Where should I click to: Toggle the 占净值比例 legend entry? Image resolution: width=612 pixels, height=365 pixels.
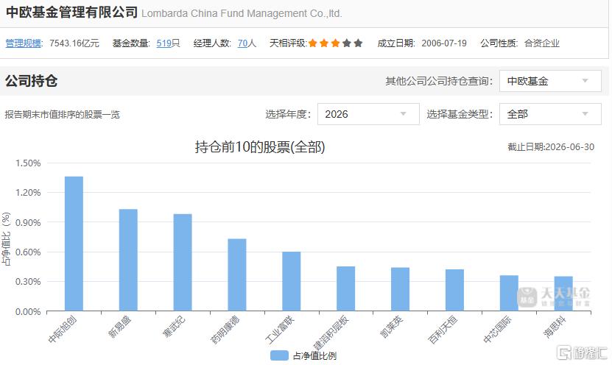[303, 355]
